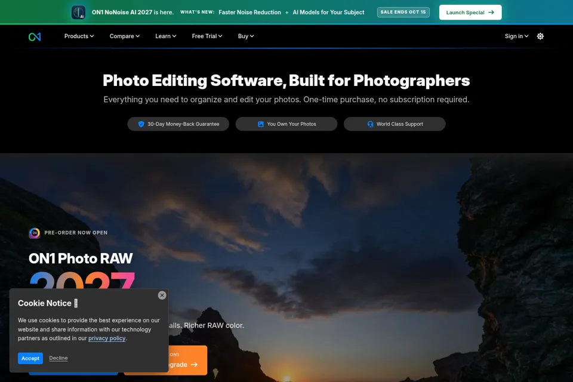
Task: Close the Cookie Notice popup
Action: click(x=162, y=295)
